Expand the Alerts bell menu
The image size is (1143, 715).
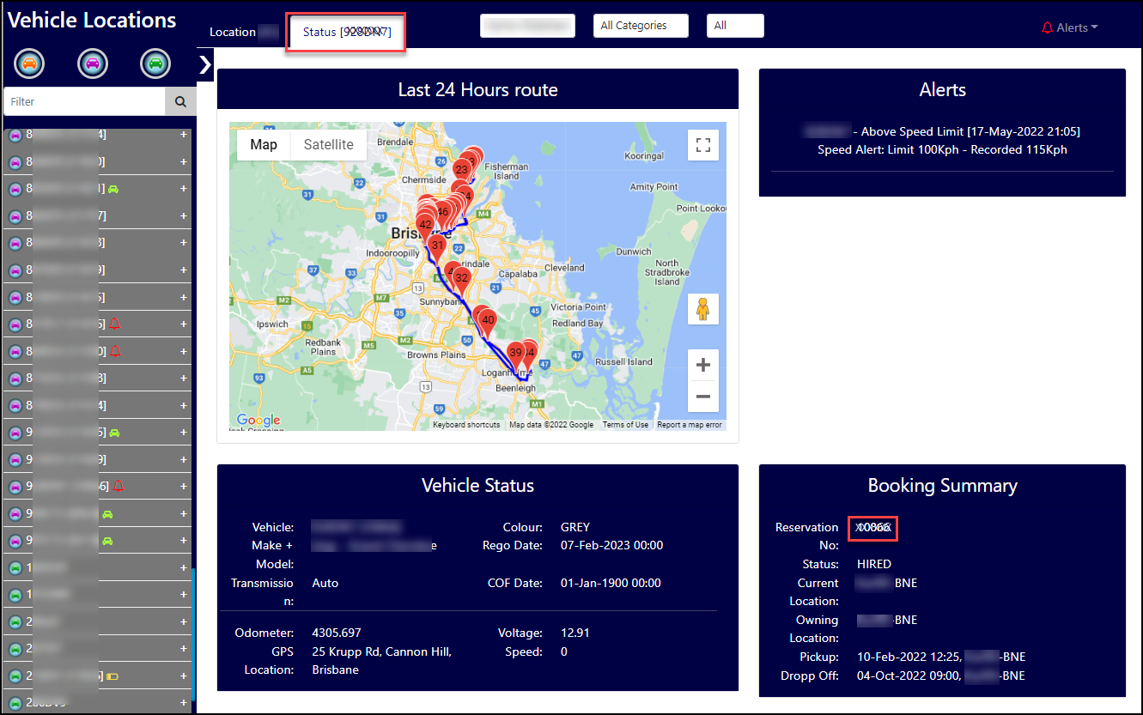tap(1069, 27)
